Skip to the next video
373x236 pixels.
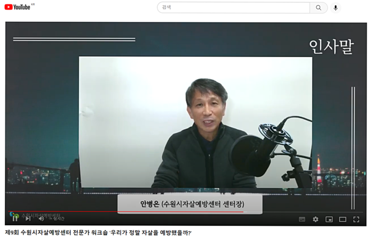[x=28, y=218]
